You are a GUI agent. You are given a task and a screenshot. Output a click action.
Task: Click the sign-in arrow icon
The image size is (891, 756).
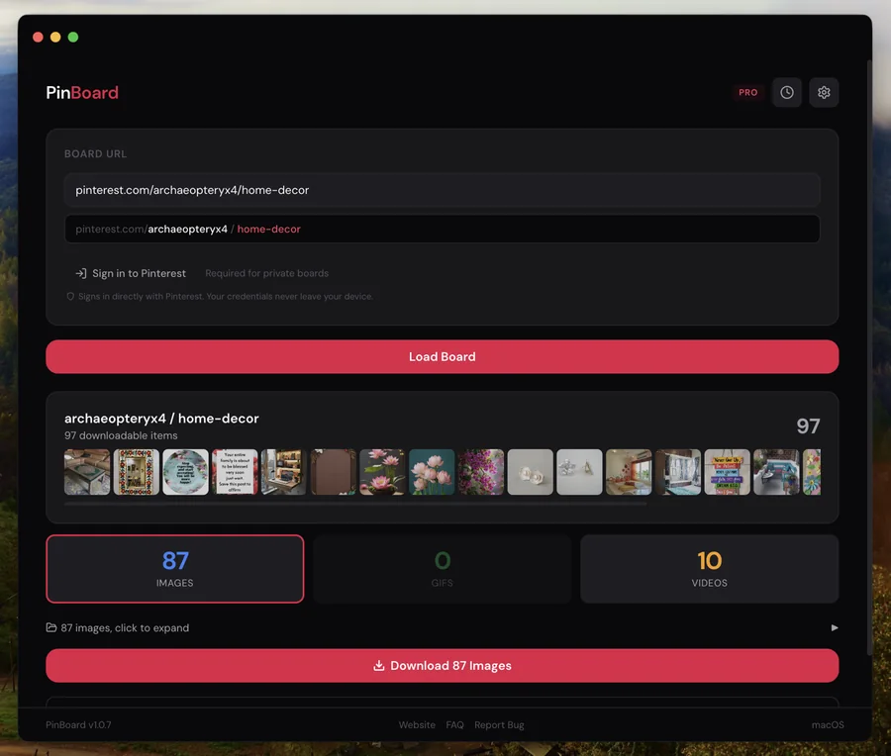tap(81, 273)
